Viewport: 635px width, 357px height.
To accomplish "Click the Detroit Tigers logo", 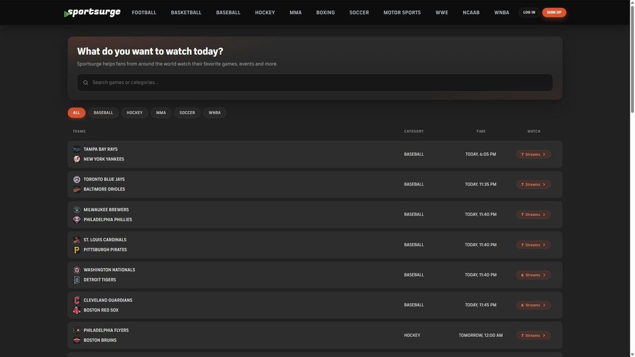I will coord(77,280).
